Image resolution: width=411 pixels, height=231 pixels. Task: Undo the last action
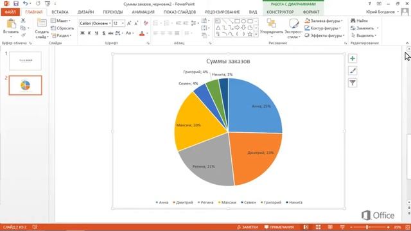(25, 4)
